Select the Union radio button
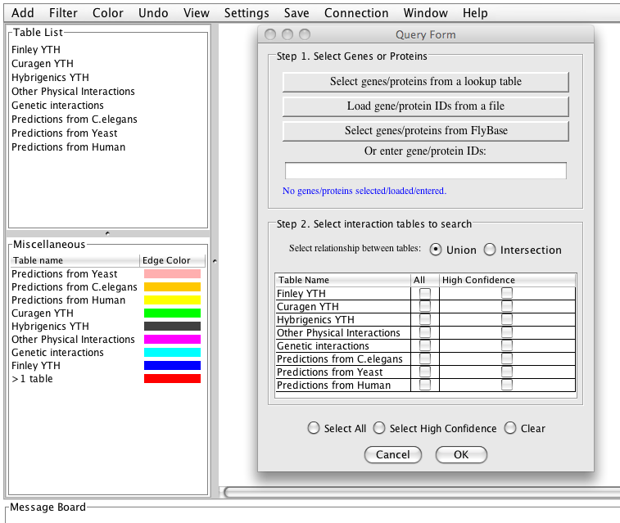The image size is (620, 523). click(436, 250)
